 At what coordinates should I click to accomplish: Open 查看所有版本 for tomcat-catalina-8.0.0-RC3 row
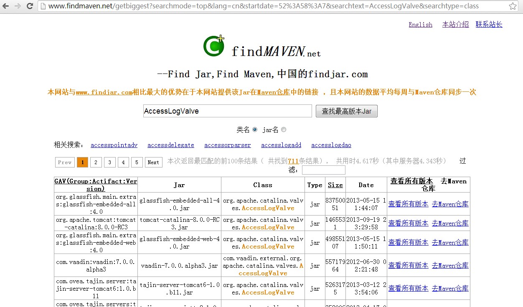pyautogui.click(x=408, y=223)
